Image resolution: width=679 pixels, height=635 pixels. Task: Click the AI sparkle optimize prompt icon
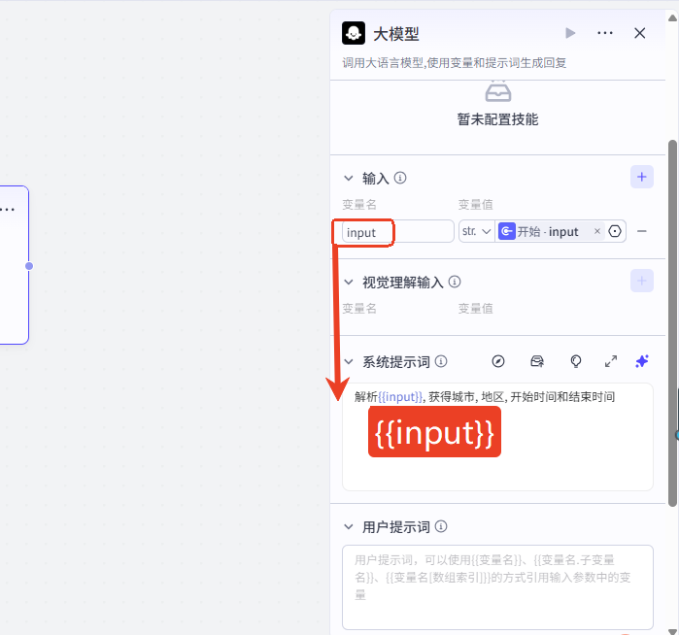pyautogui.click(x=642, y=361)
